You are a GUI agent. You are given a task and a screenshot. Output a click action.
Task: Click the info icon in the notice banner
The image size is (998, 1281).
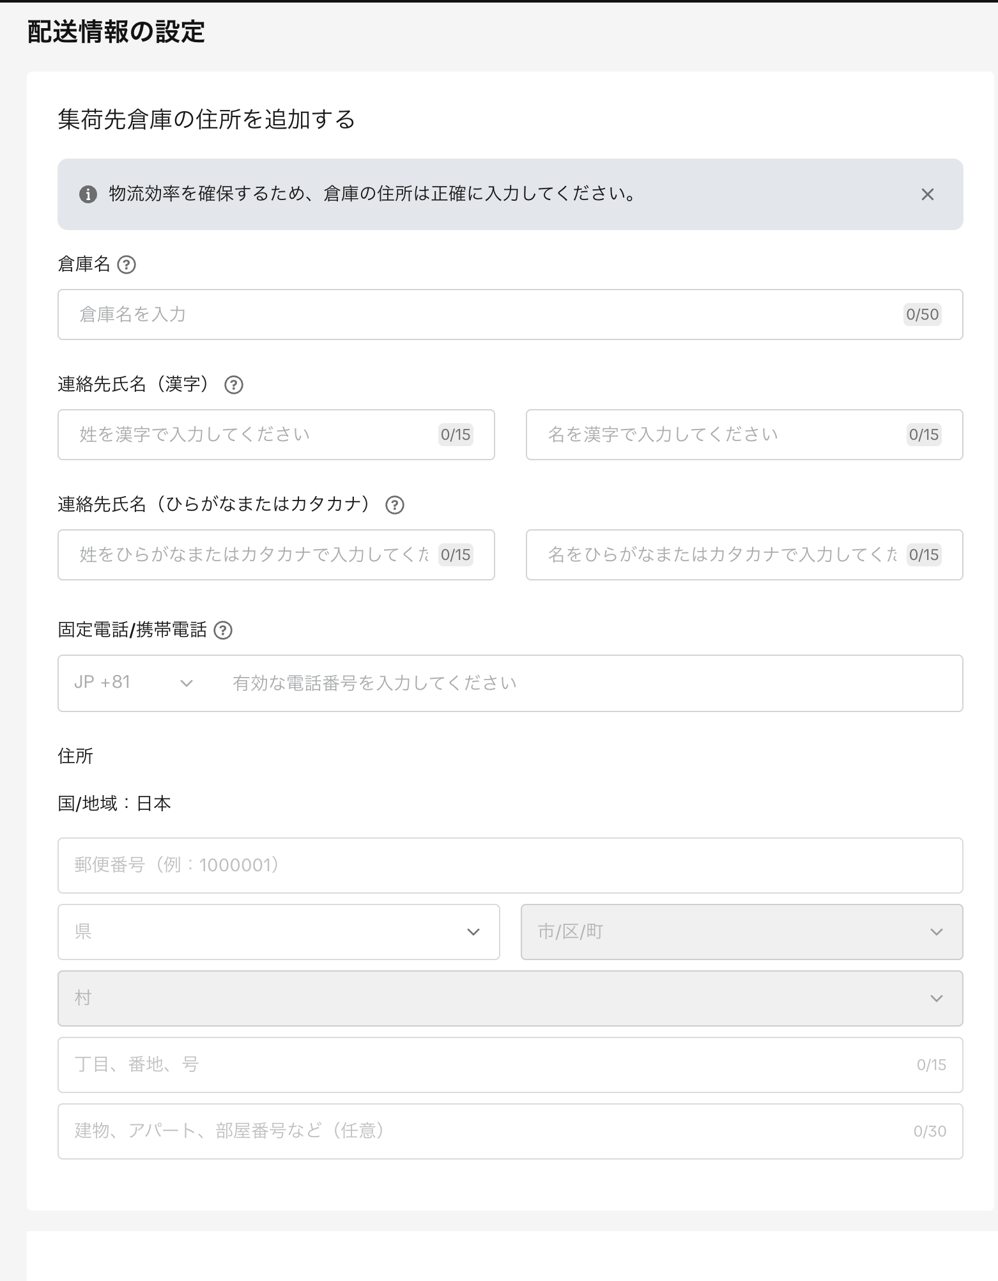(88, 194)
